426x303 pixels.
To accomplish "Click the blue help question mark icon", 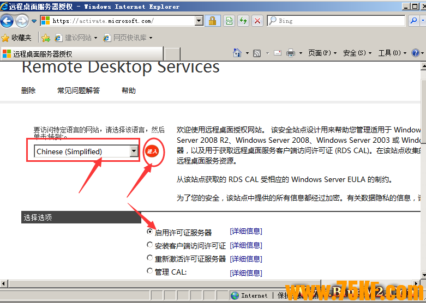I will (x=416, y=53).
